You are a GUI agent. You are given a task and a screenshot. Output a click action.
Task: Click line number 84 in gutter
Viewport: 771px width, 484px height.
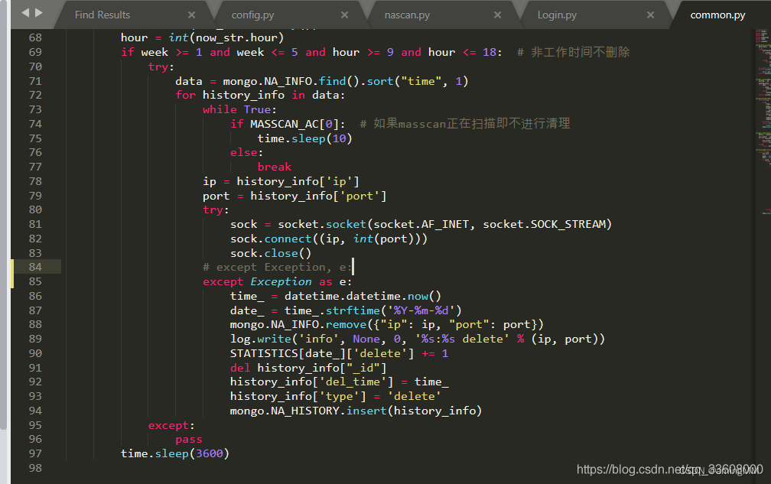point(35,267)
